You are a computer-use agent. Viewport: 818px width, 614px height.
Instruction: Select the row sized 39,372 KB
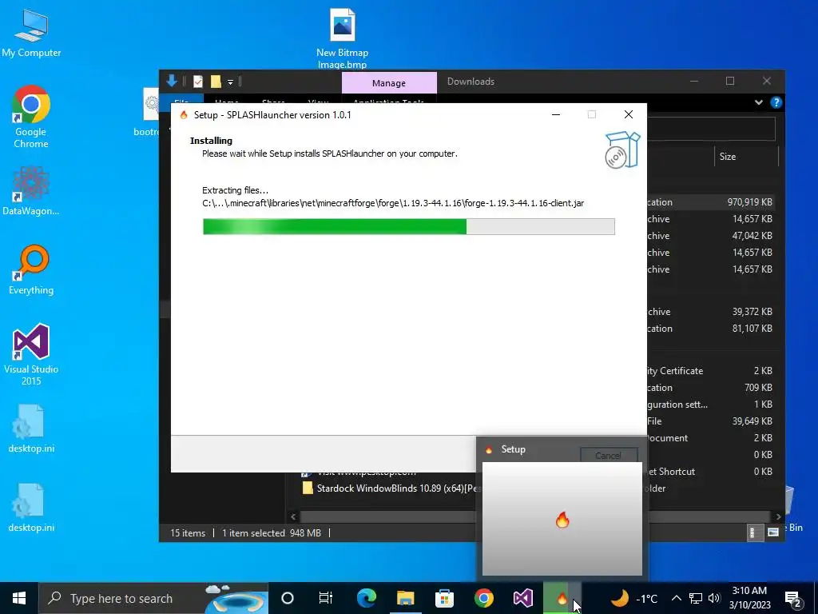pyautogui.click(x=712, y=312)
